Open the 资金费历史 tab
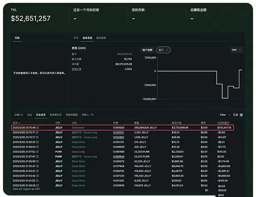 55,115
